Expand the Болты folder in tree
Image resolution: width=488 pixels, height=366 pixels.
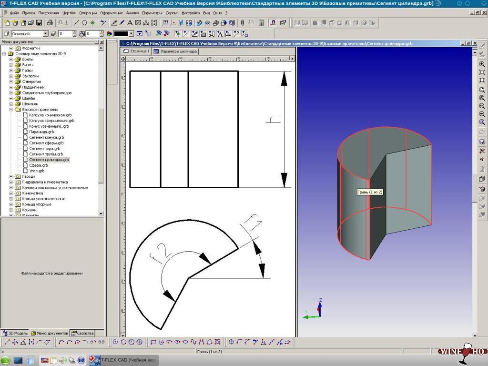point(11,60)
